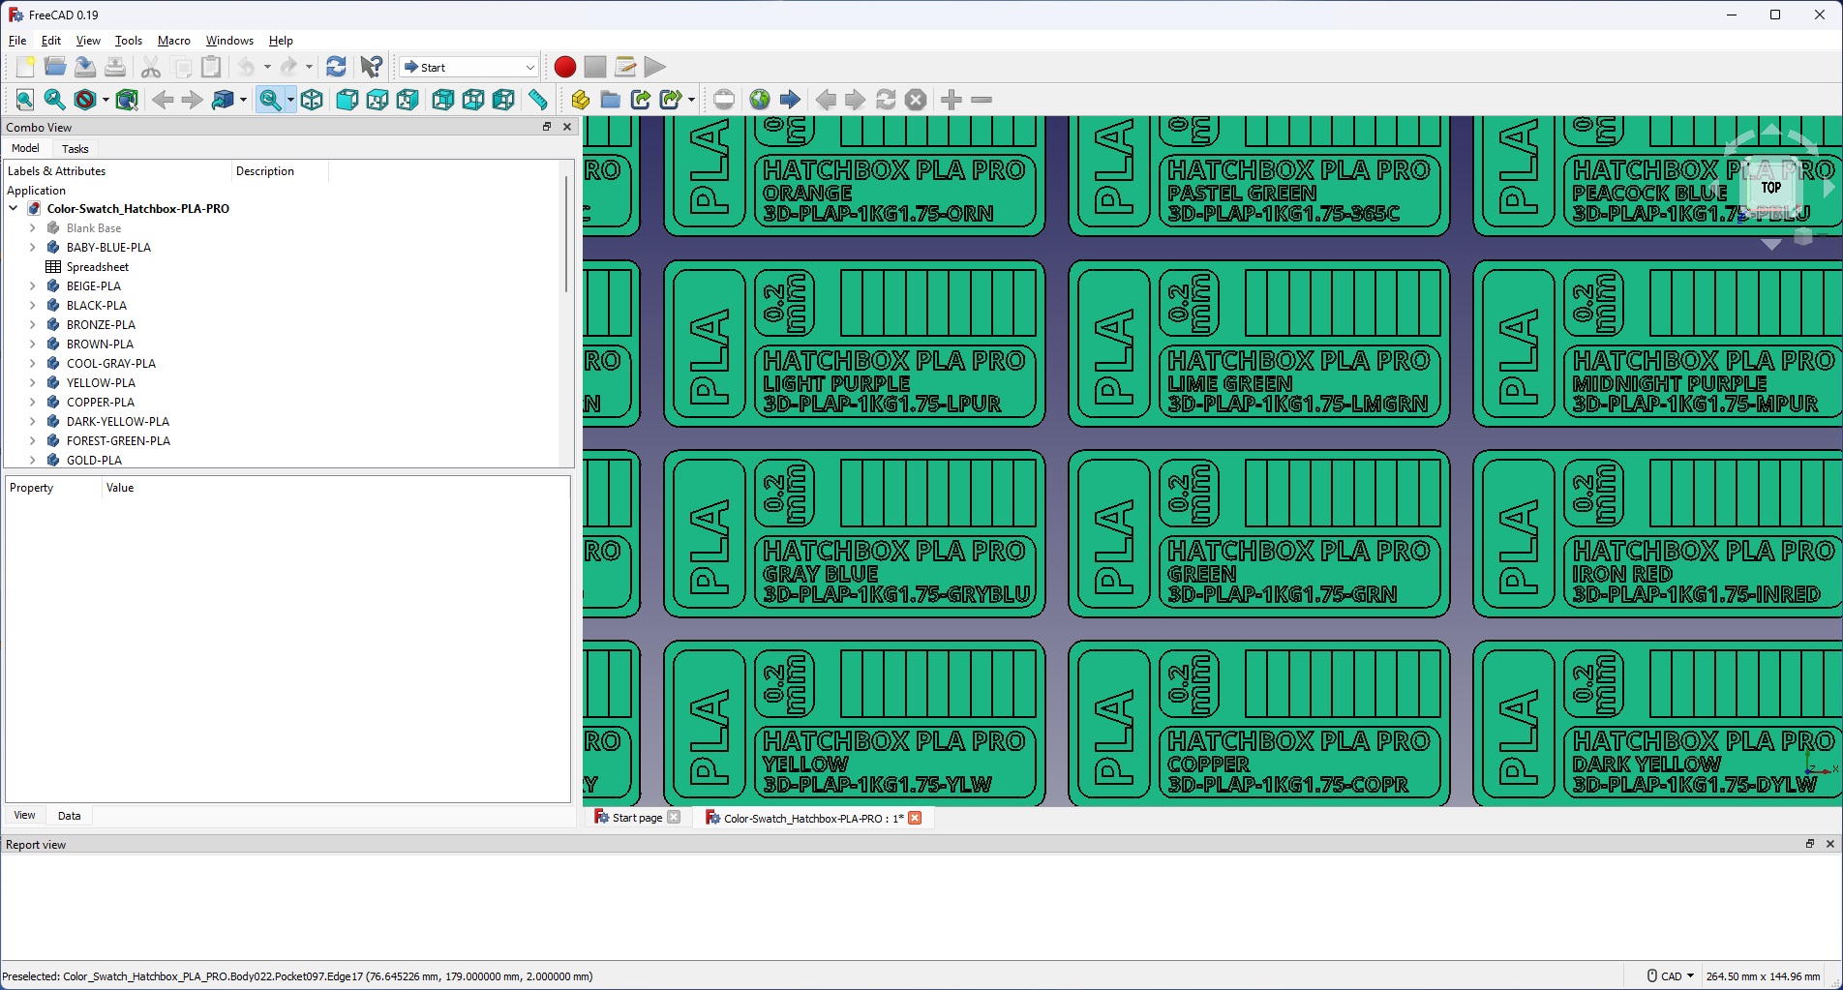Screen dimensions: 1843x990
Task: Expand the BABY-BLUE-PLA tree item
Action: pos(33,247)
